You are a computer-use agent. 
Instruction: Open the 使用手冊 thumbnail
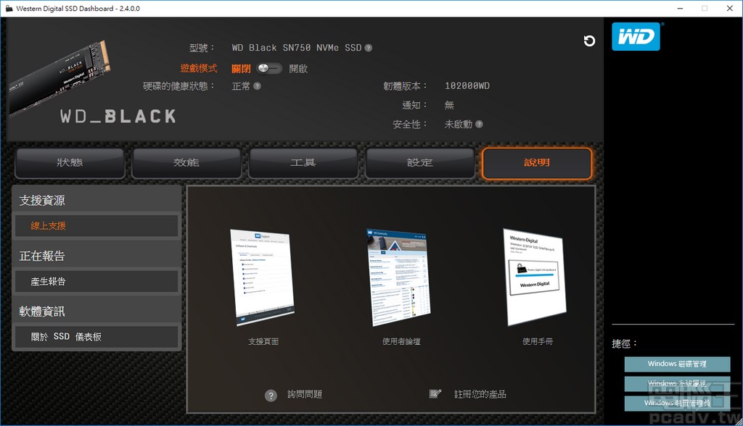[535, 277]
